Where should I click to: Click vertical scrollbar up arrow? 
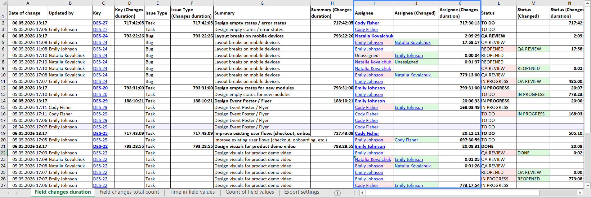(588, 3)
